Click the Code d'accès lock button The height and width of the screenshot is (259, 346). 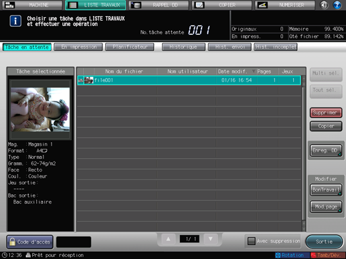pyautogui.click(x=30, y=242)
